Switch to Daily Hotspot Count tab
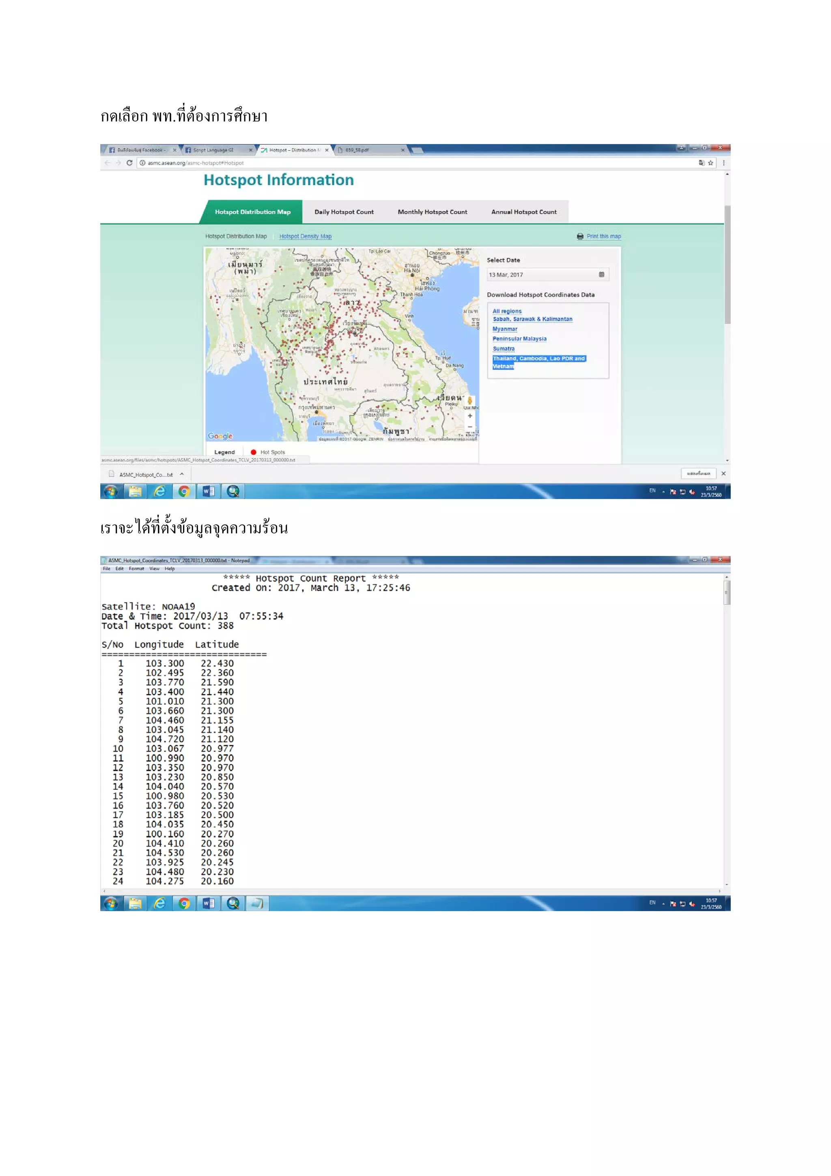This screenshot has height=1176, width=831. click(344, 212)
